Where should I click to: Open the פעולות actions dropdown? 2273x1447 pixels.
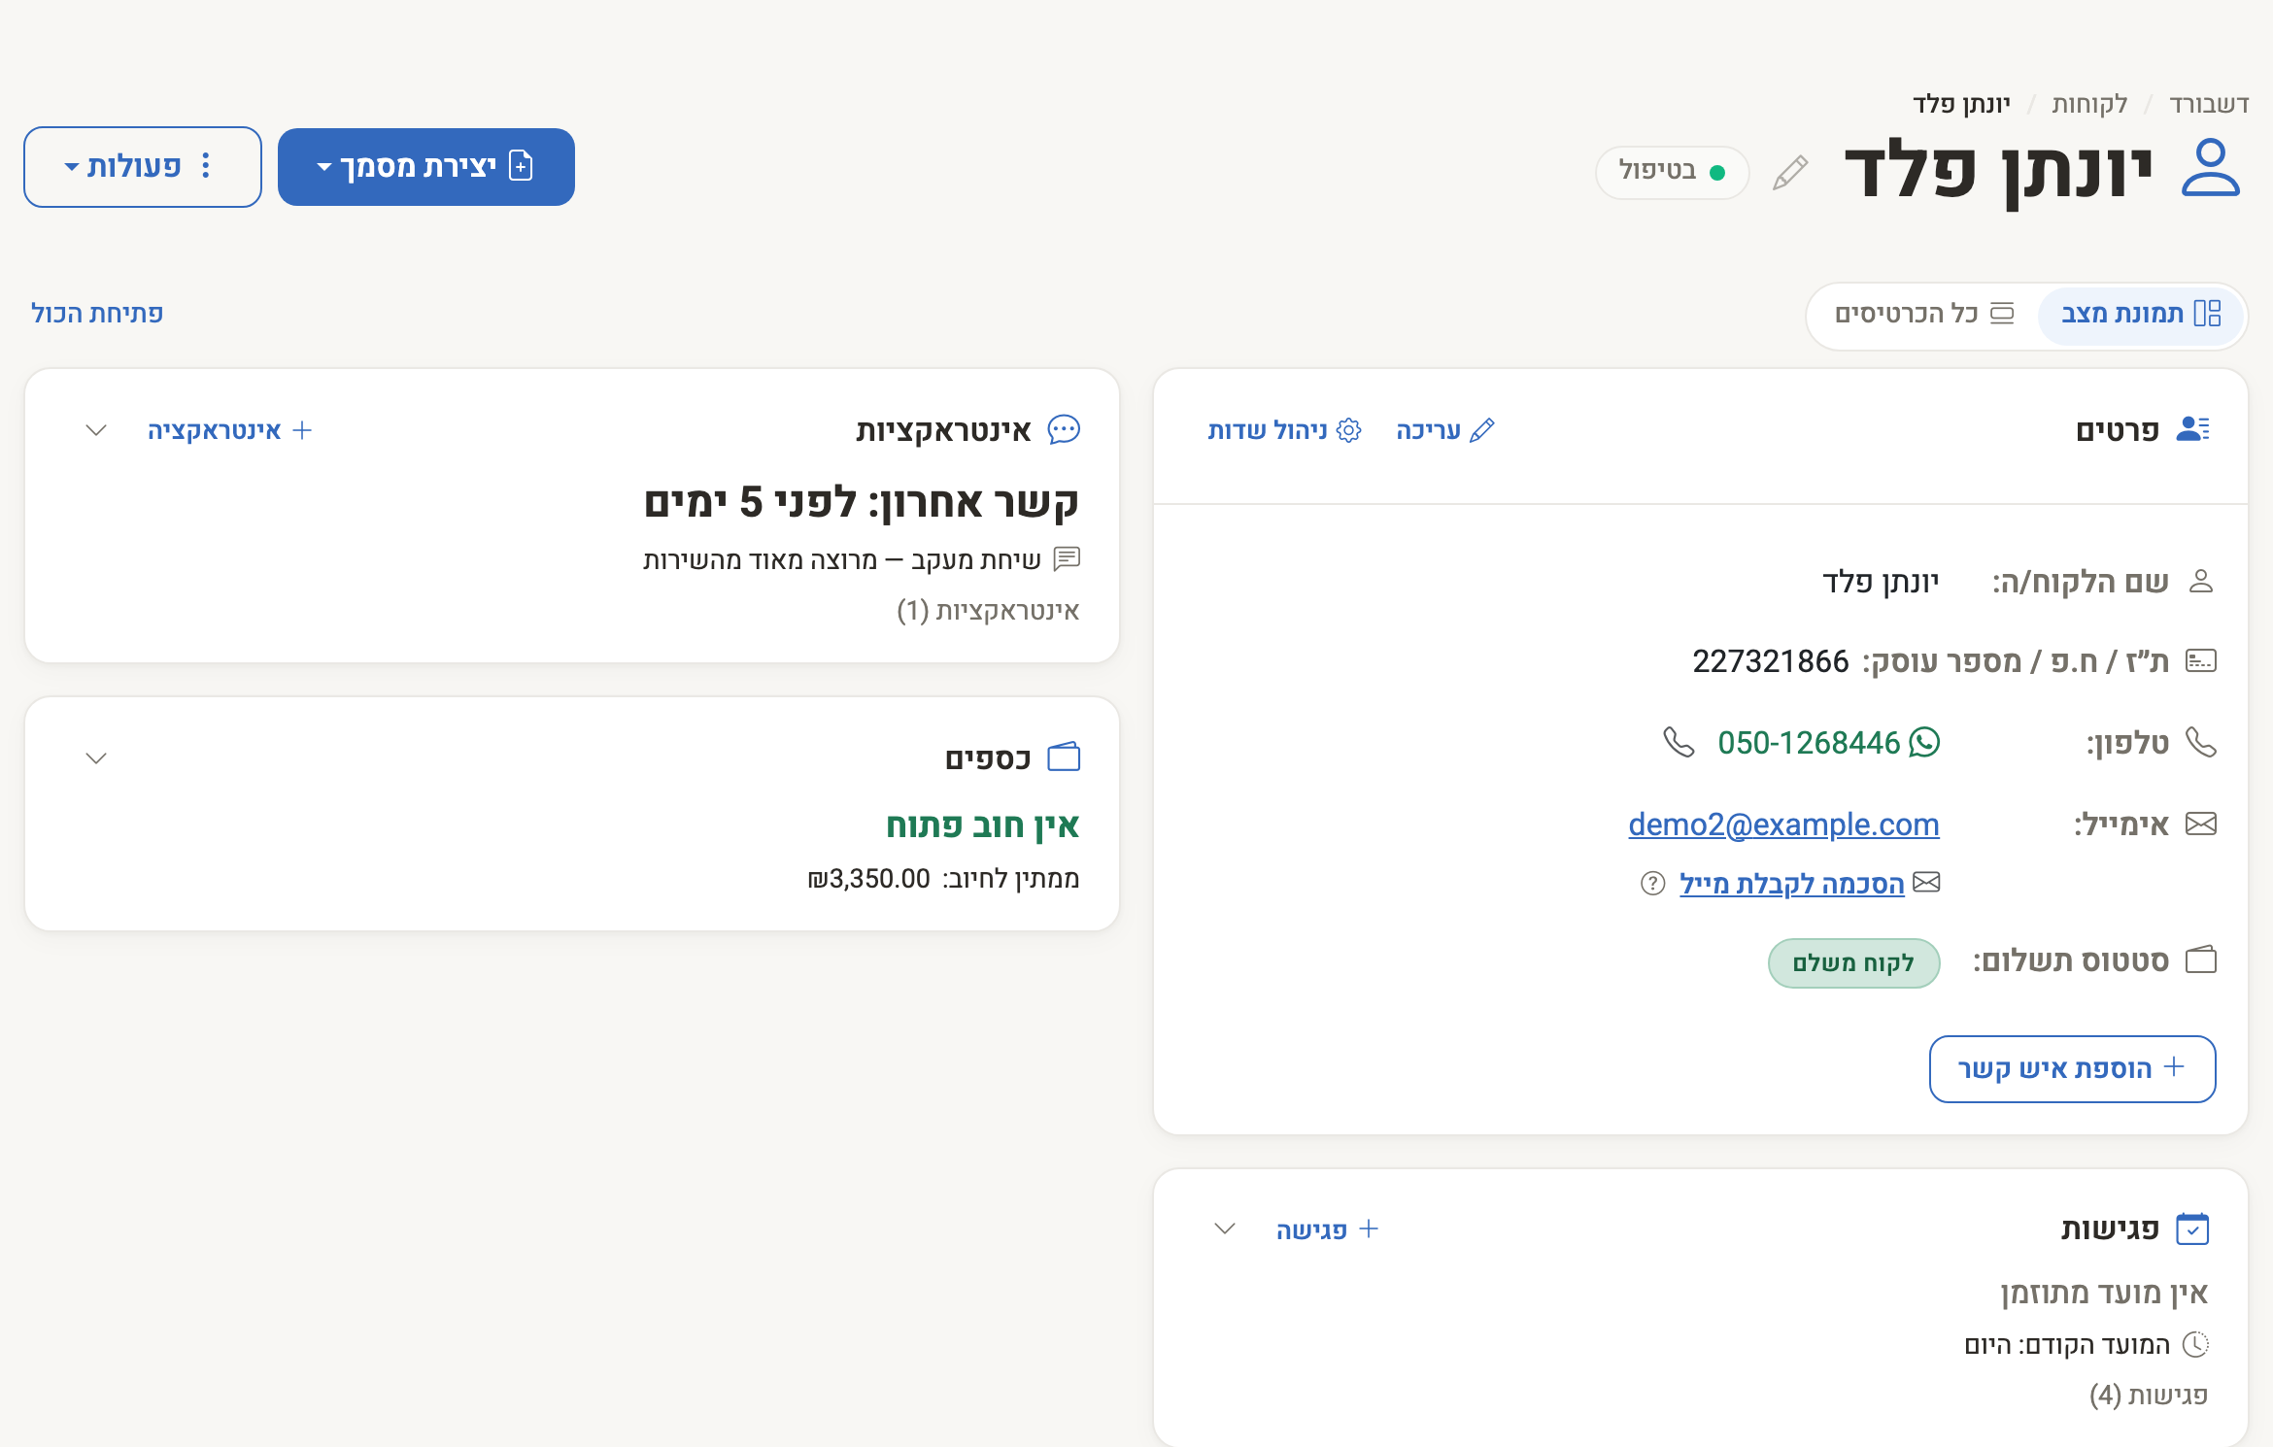click(x=143, y=167)
